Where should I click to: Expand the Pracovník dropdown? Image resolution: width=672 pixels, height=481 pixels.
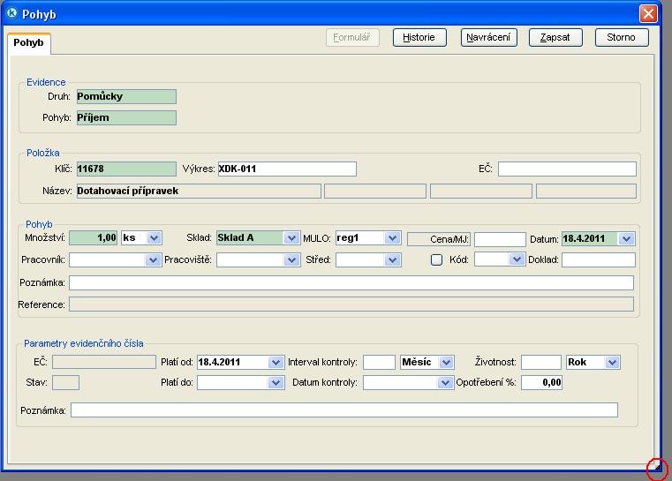(153, 260)
